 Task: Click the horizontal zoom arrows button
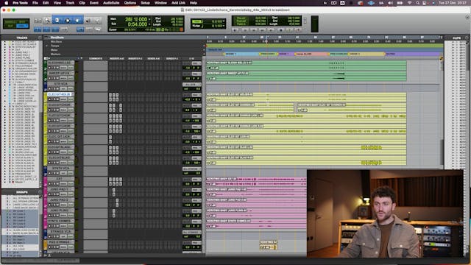coord(38,21)
